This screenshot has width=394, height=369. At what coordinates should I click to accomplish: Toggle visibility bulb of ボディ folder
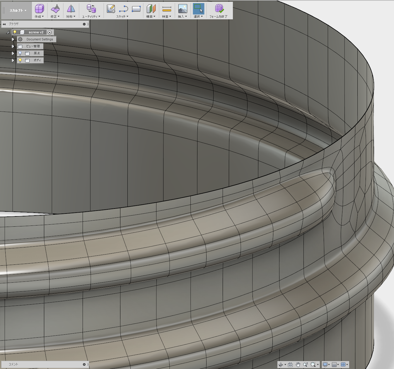[x=20, y=60]
